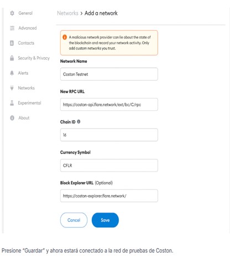The width and height of the screenshot is (230, 257).
Task: Click the Chain ID info tooltip icon
Action: (79, 121)
